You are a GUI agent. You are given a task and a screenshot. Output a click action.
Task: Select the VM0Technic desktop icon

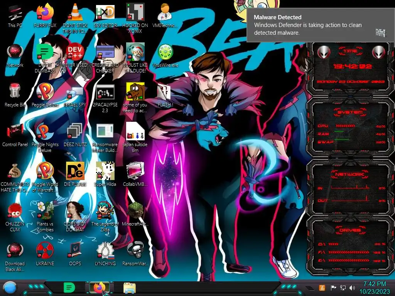pos(165,15)
